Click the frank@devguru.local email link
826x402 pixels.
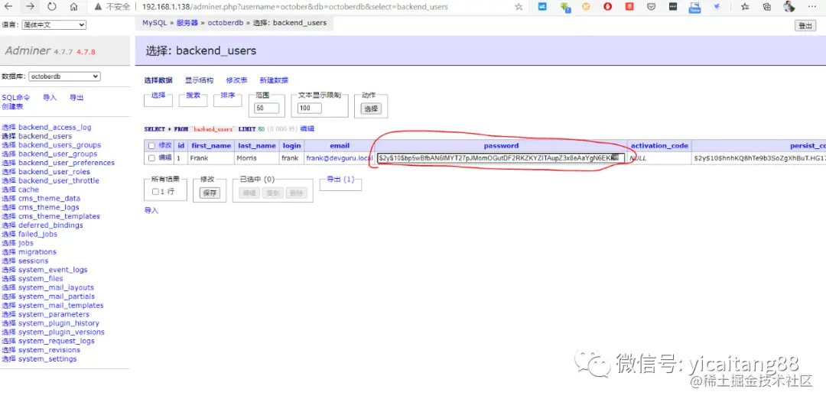click(x=340, y=158)
